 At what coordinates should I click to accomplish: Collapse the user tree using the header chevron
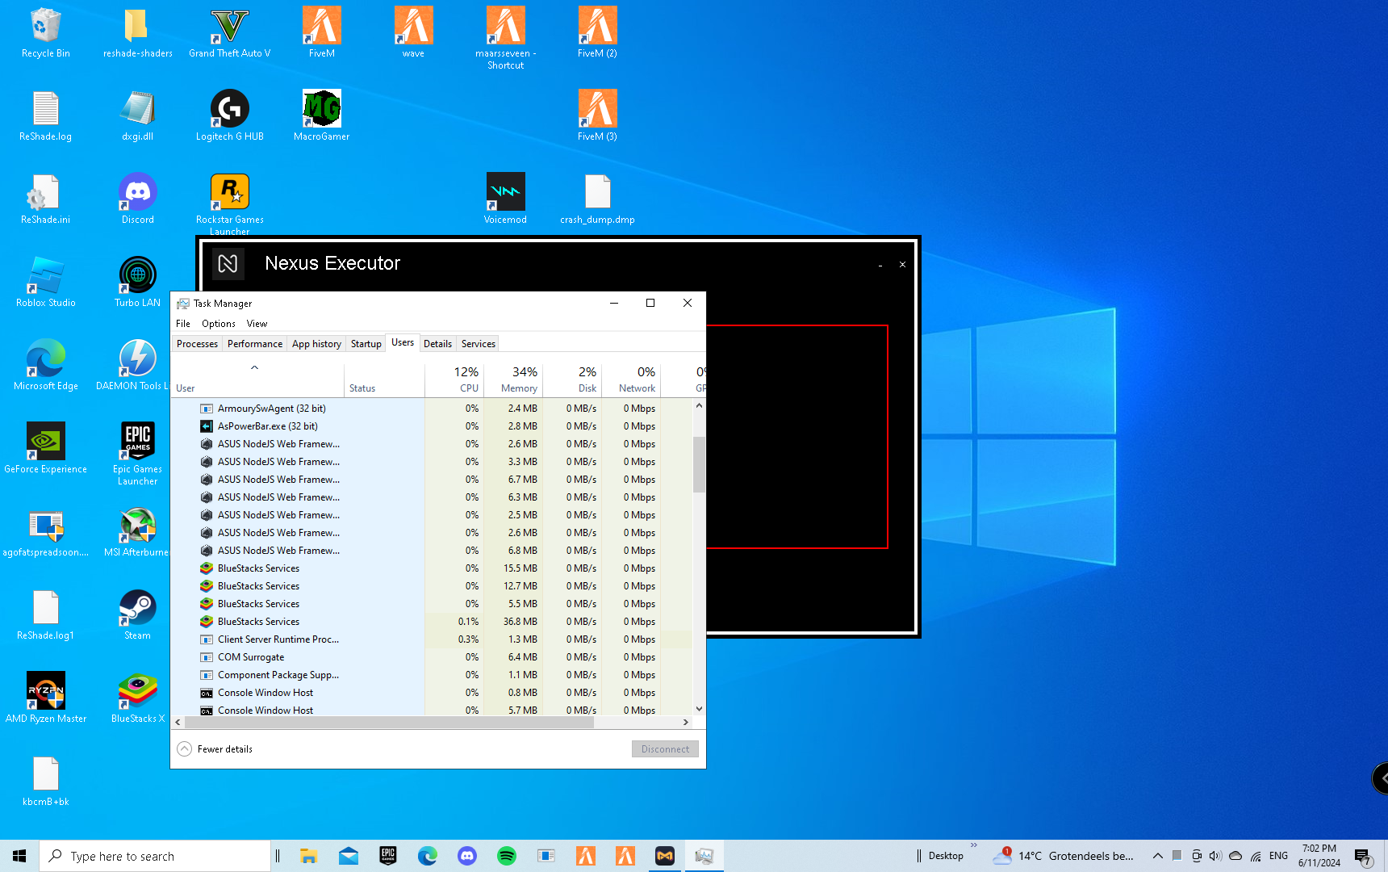pyautogui.click(x=254, y=368)
